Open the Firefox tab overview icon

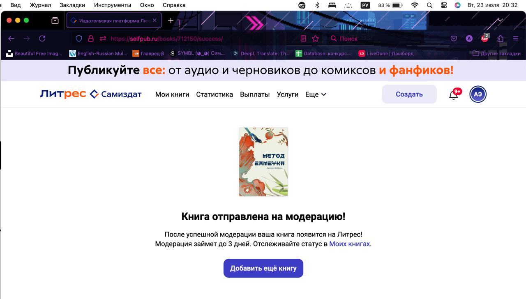pyautogui.click(x=55, y=21)
